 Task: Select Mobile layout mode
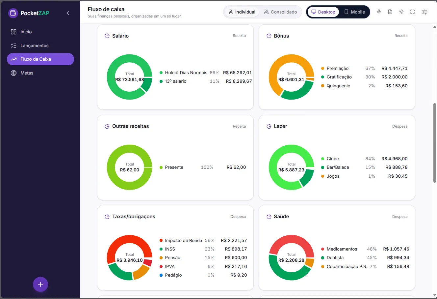pos(354,12)
